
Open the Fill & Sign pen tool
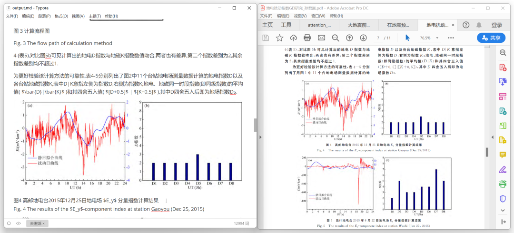coord(503,169)
